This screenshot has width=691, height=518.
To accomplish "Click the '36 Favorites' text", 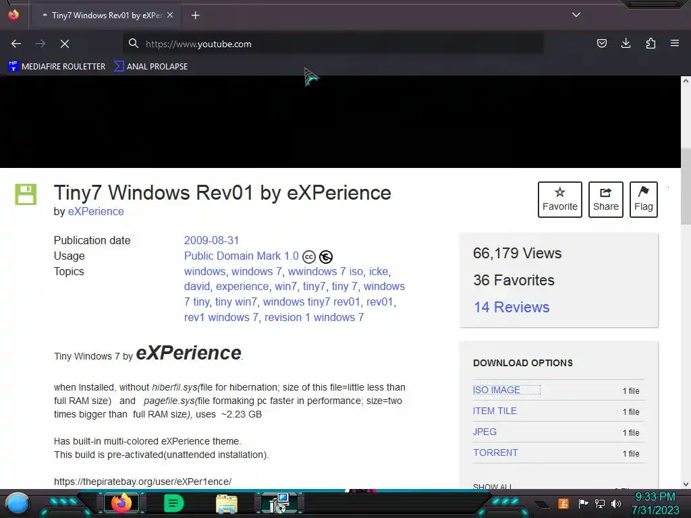I will (x=514, y=280).
